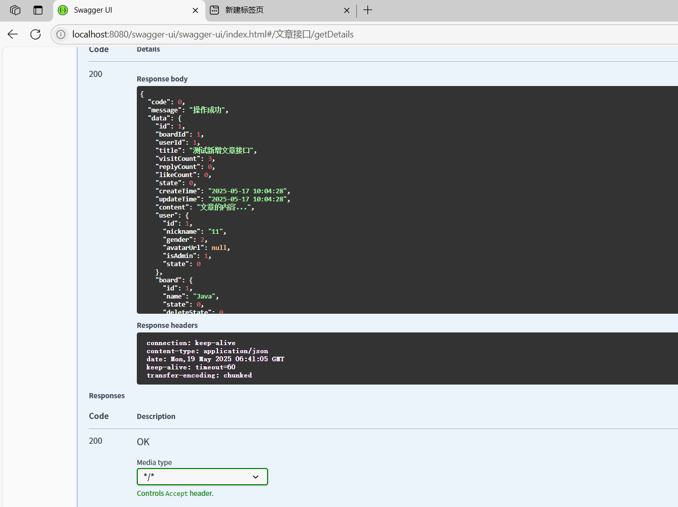Click the "boardId": 1 line
The width and height of the screenshot is (678, 507).
180,135
